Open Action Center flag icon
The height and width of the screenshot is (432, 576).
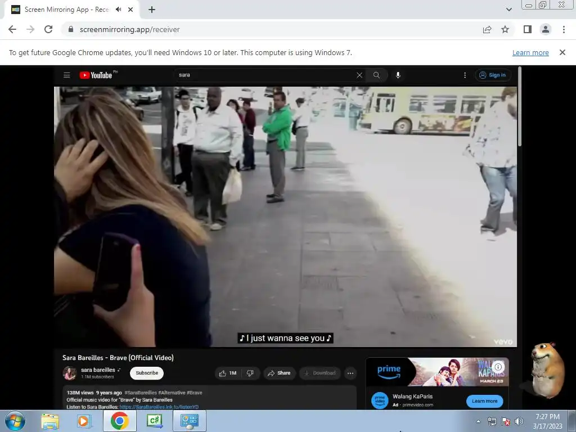(x=506, y=421)
